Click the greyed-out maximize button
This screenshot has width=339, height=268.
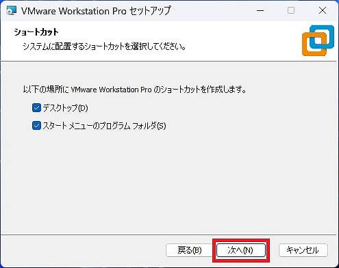point(291,10)
